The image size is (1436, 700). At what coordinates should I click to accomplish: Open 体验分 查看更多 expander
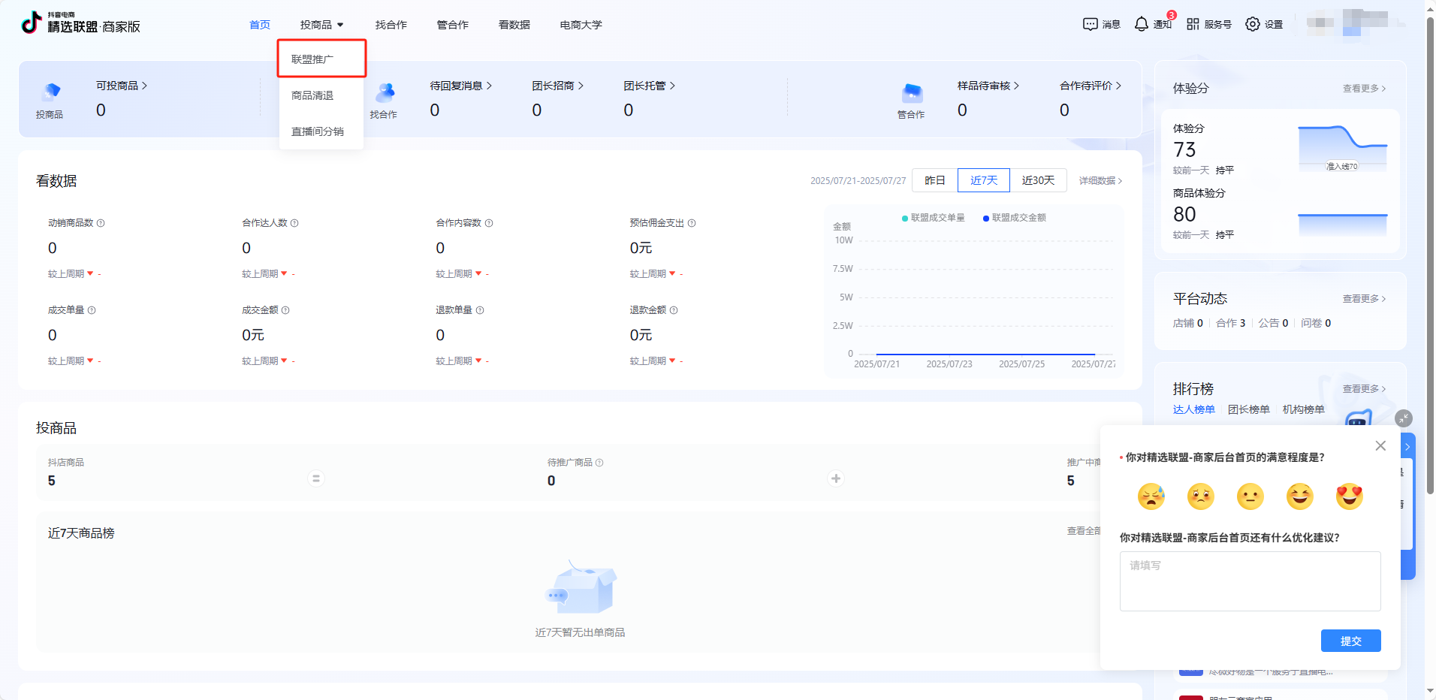pos(1364,89)
